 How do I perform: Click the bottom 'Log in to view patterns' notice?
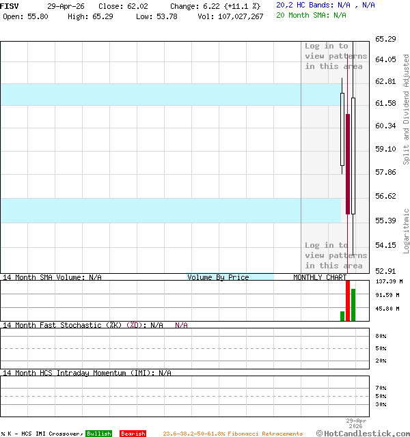click(336, 255)
